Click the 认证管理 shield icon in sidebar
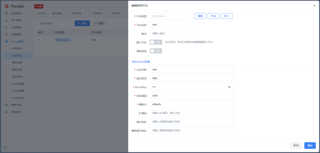Image resolution: width=320 pixels, height=153 pixels. point(6,27)
